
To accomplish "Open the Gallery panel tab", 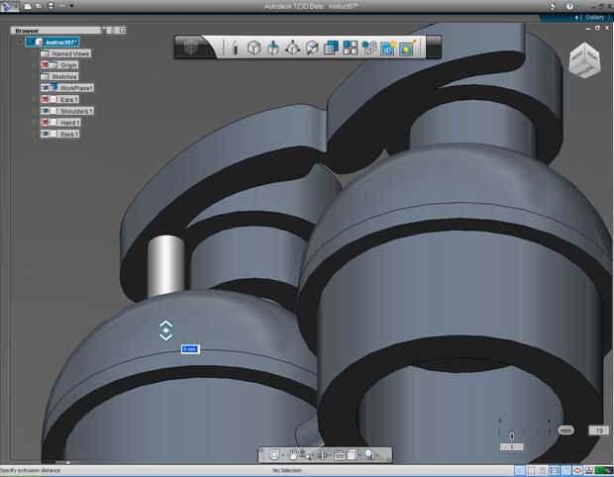I will point(593,17).
